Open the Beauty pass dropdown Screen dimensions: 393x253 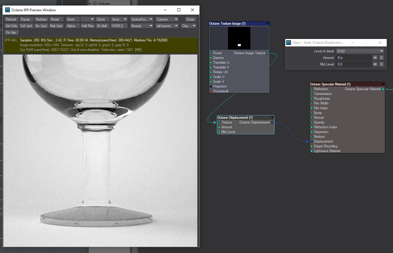tap(142, 26)
